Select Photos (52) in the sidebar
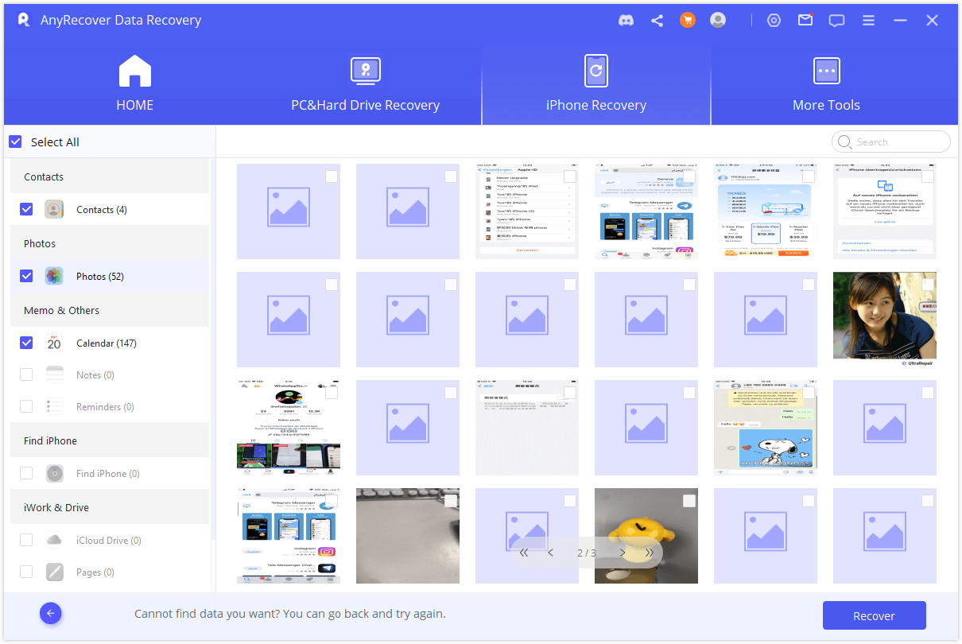Screen dimensions: 962x644 (x=99, y=276)
